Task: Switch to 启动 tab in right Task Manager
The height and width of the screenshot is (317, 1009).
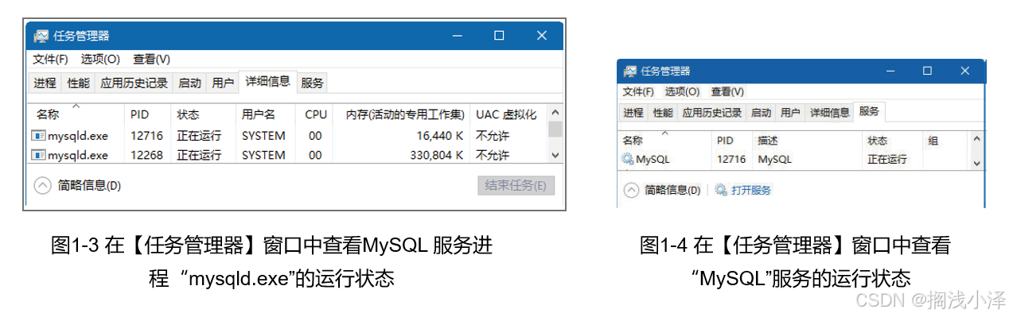Action: (762, 113)
